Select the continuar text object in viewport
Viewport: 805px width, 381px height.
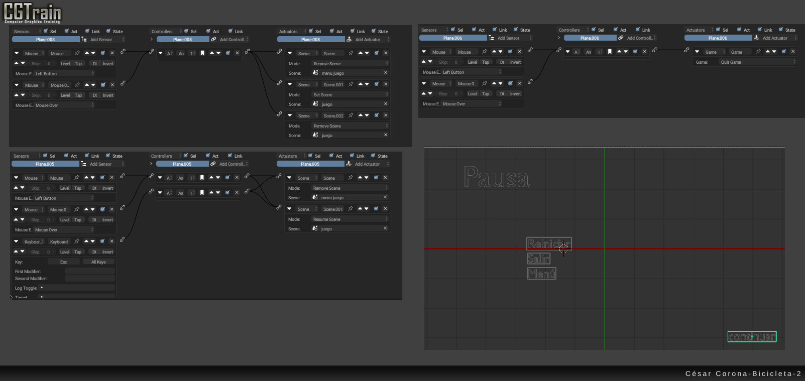[752, 337]
